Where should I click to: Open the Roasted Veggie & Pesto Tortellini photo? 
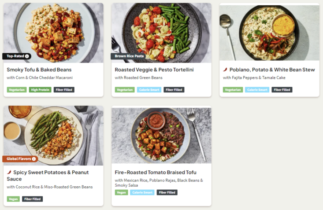[161, 31]
